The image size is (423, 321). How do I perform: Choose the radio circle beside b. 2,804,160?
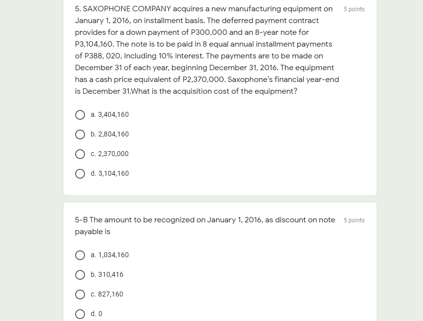[x=80, y=134]
